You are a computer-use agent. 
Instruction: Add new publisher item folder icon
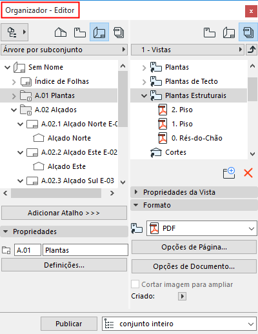(229, 173)
